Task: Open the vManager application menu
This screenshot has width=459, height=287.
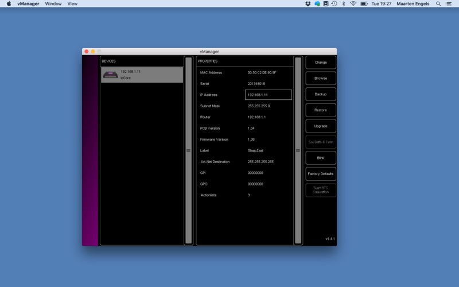Action: tap(28, 4)
